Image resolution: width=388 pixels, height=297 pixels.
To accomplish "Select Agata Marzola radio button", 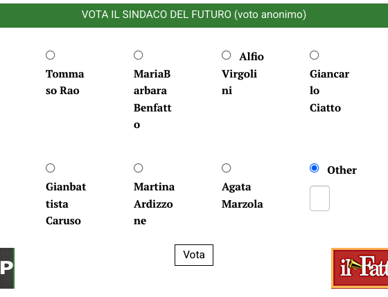I will pyautogui.click(x=226, y=168).
